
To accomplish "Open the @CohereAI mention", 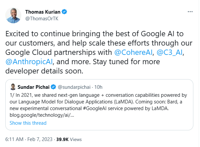I will (134, 52).
